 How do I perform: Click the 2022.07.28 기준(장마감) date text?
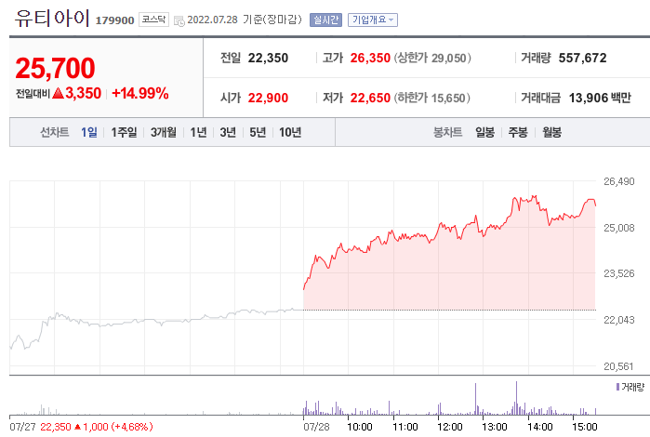click(245, 20)
